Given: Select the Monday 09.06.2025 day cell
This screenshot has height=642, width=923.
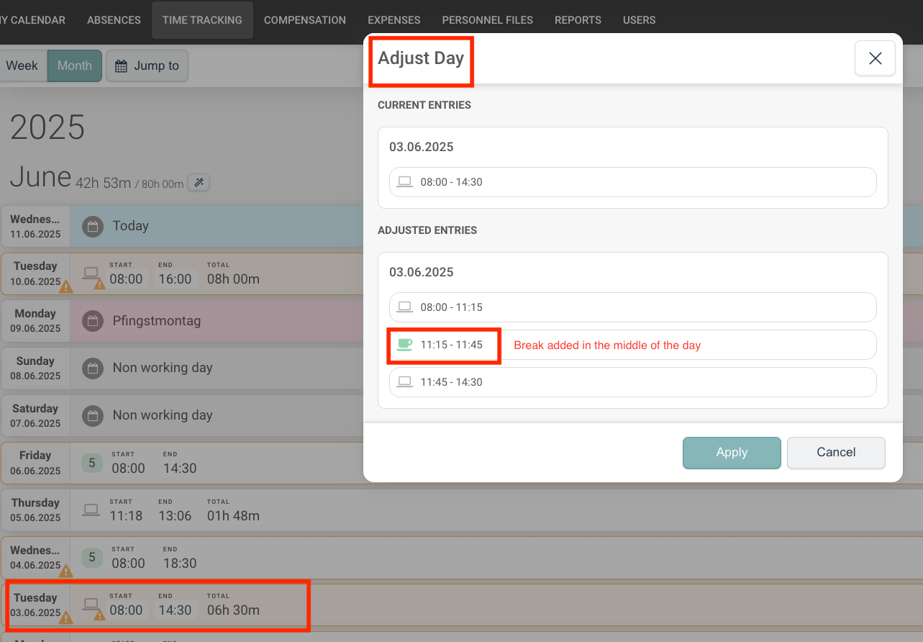Looking at the screenshot, I should click(x=35, y=321).
